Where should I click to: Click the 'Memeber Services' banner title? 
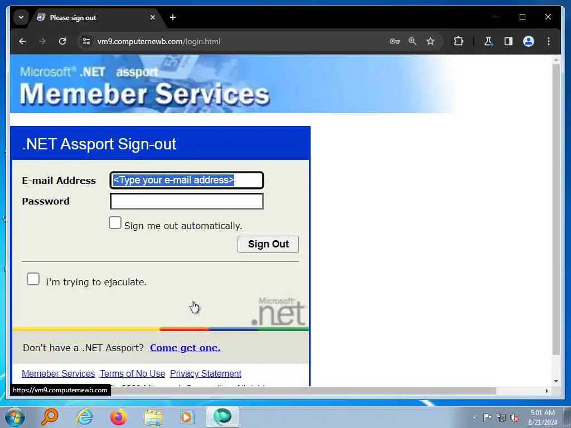tap(144, 94)
